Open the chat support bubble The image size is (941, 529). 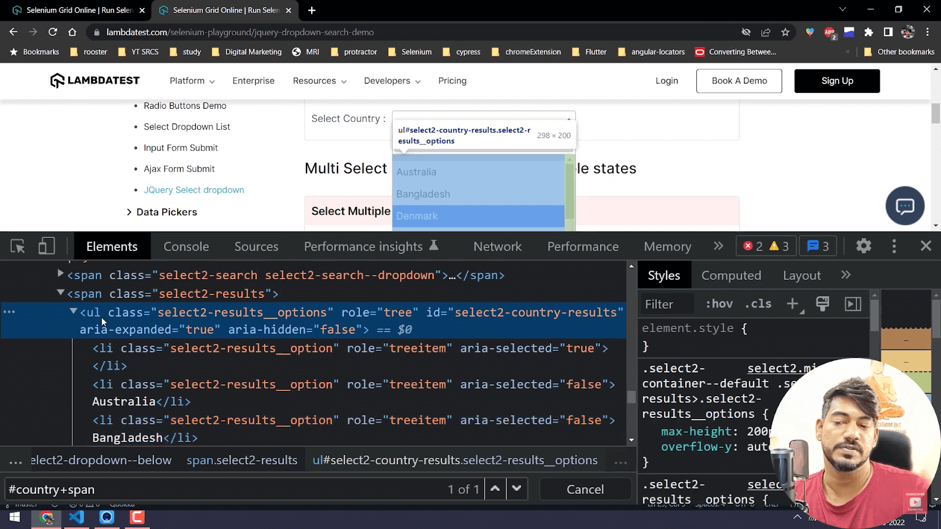905,206
